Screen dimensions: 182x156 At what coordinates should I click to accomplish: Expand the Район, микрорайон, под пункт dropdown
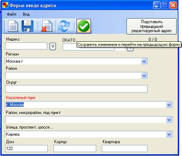point(169,119)
